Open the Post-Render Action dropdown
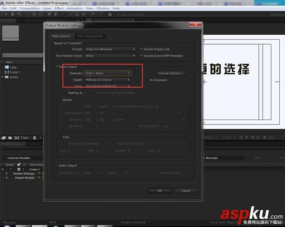This screenshot has height=227, width=285. [x=110, y=56]
